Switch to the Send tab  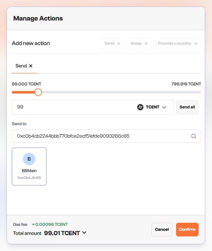(x=21, y=66)
